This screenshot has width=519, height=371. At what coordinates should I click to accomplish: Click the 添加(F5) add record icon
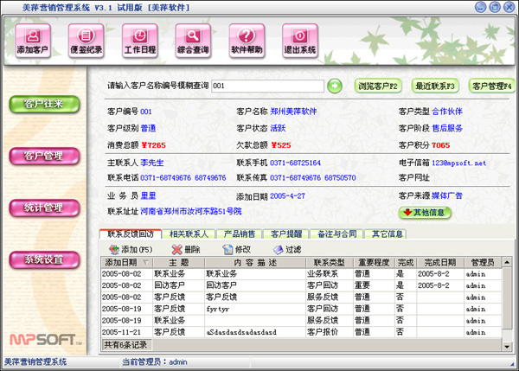click(114, 250)
